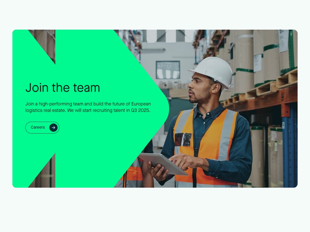Click the blue shelving rack upright
The height and width of the screenshot is (232, 310).
(290, 145)
